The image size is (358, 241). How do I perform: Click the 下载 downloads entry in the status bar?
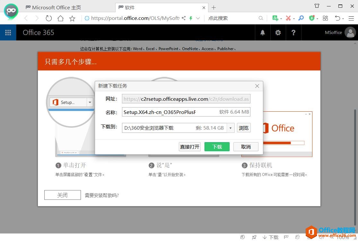coord(271,237)
